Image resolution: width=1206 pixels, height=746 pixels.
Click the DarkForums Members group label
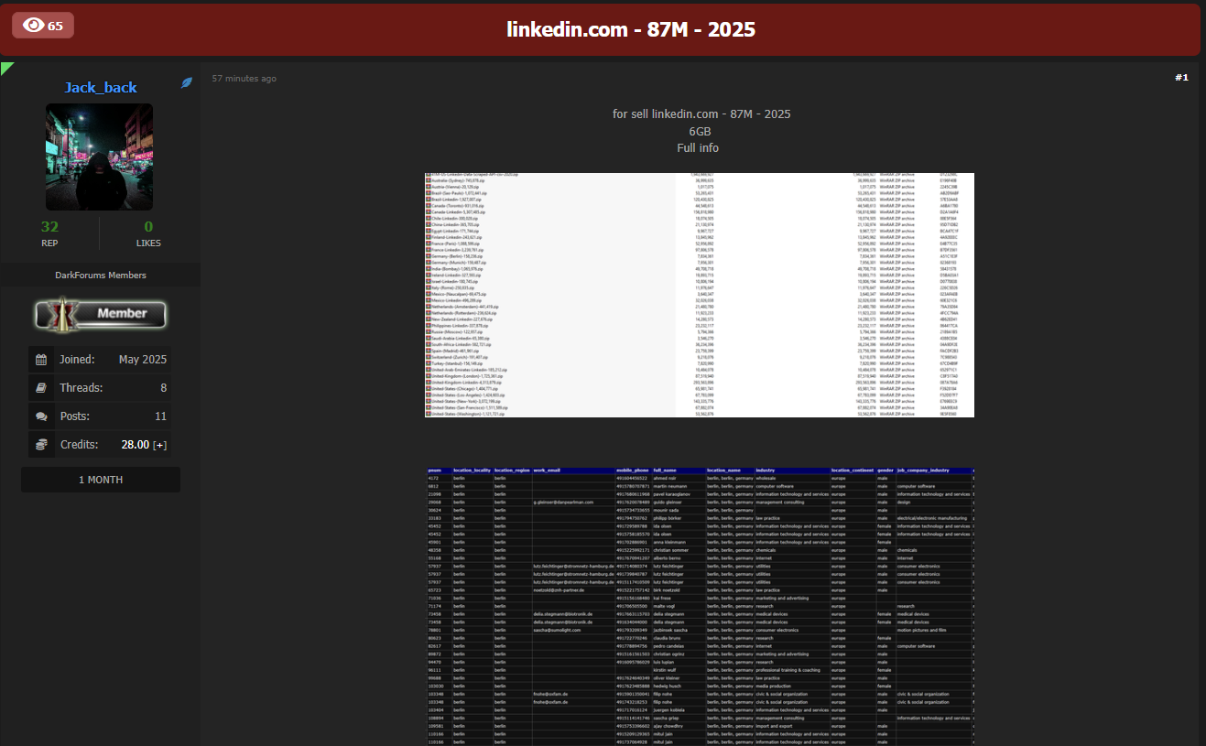101,275
